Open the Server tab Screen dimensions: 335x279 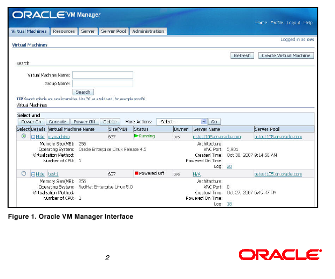pyautogui.click(x=88, y=31)
